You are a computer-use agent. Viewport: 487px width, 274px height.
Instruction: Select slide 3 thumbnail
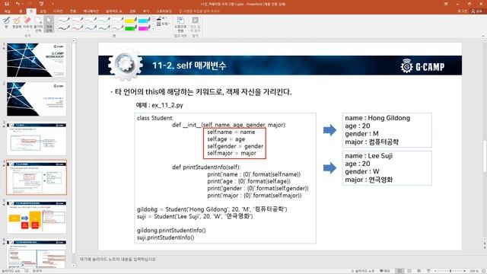37,139
